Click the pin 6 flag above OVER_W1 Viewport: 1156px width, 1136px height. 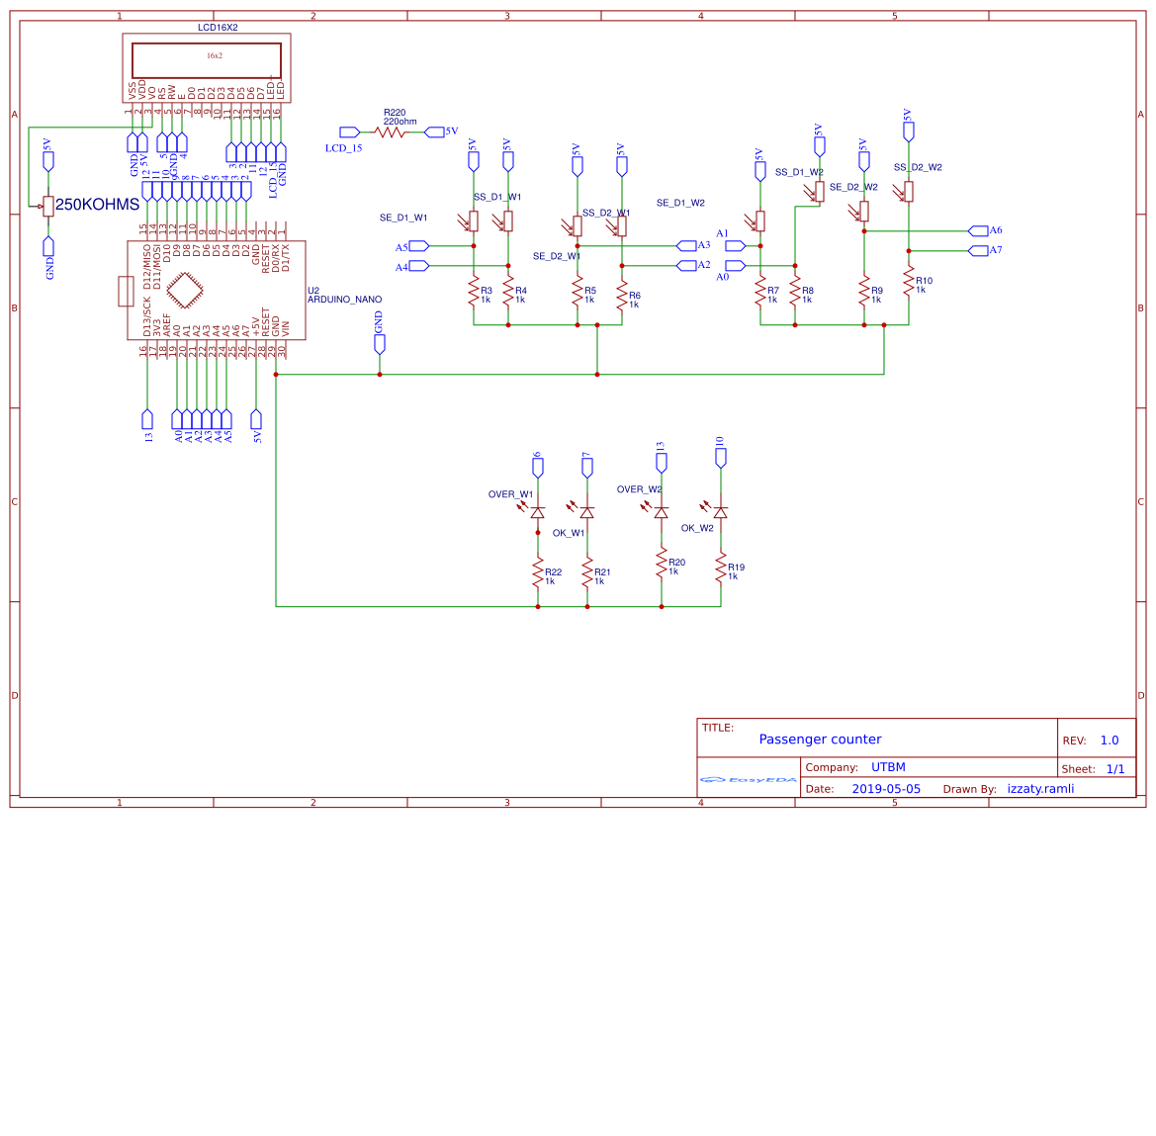click(537, 468)
